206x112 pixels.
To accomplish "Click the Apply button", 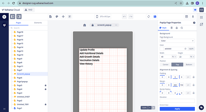I will tap(177, 109).
